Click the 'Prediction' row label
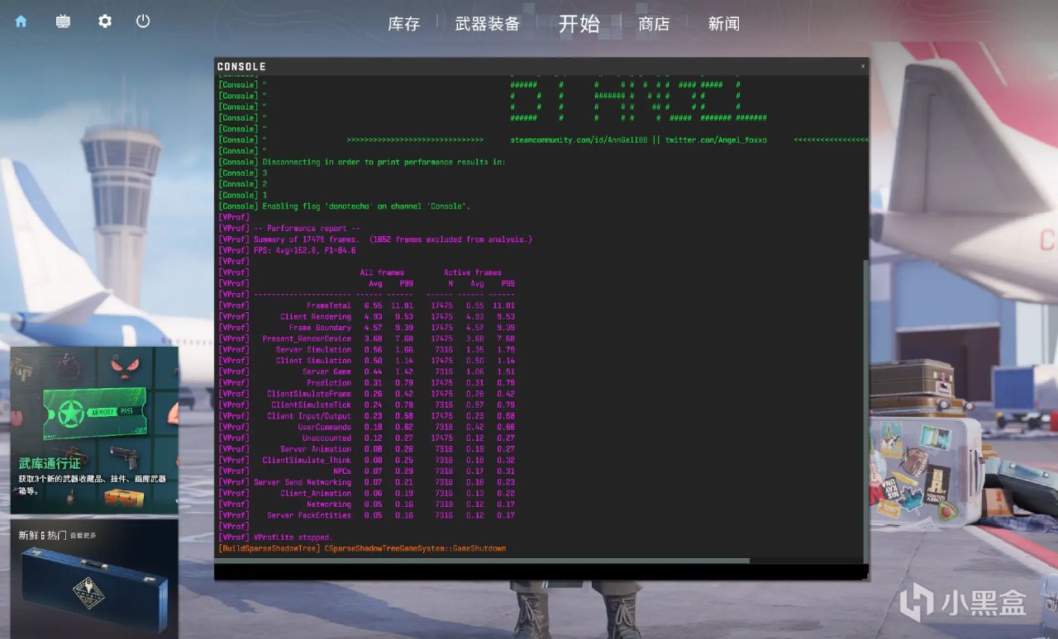Viewport: 1058px width, 639px height. 329,383
